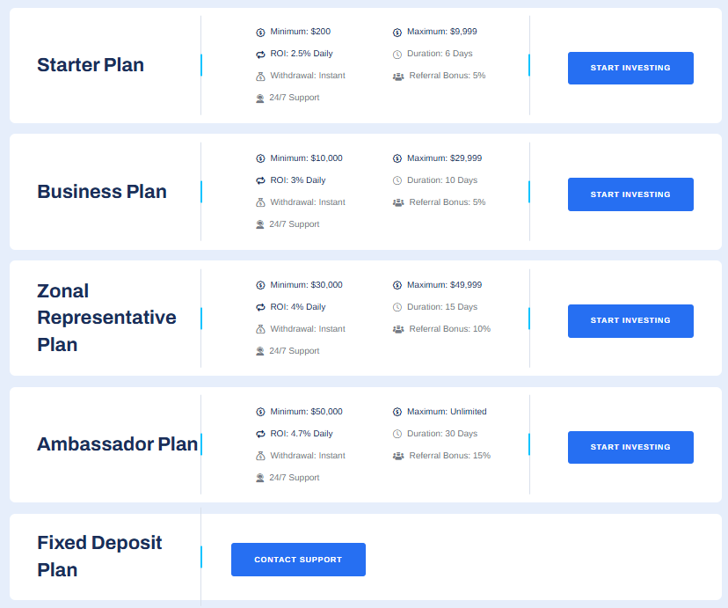Click the Starter Plan ROI arrows icon

[260, 55]
